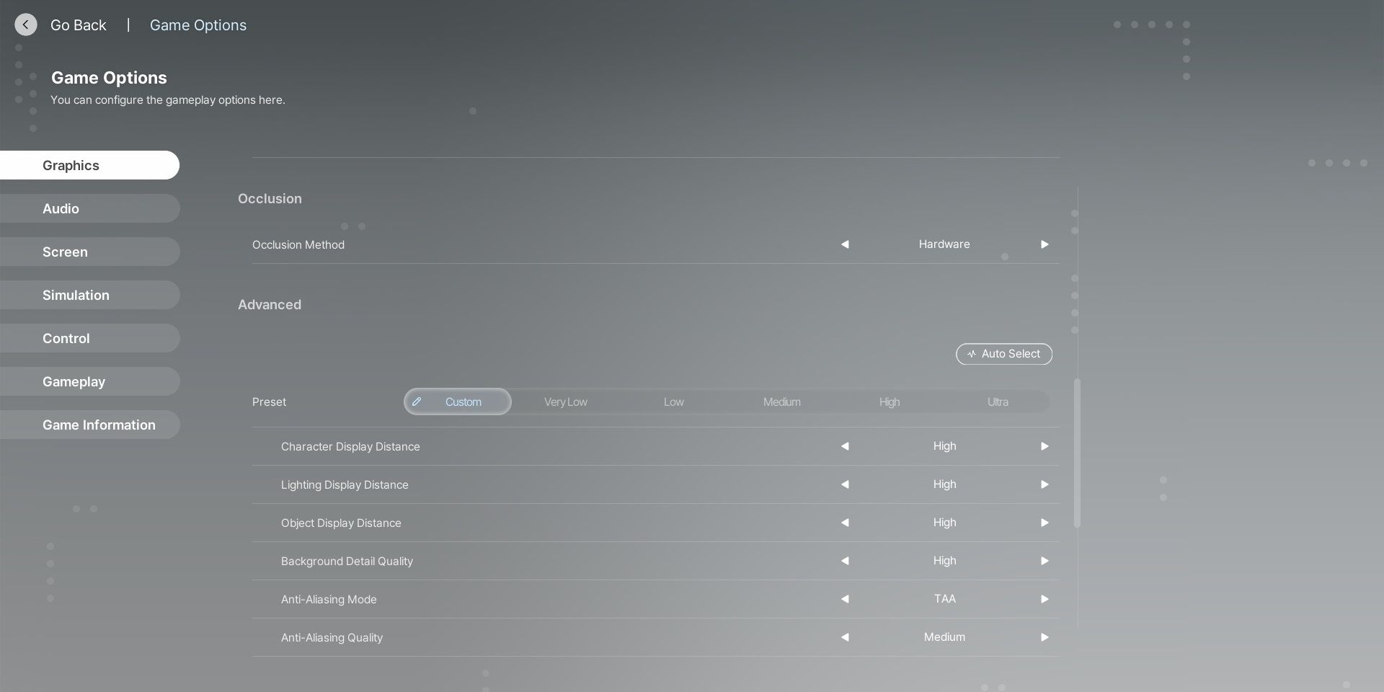Open the Graphics settings tab
The height and width of the screenshot is (692, 1384).
pos(89,165)
